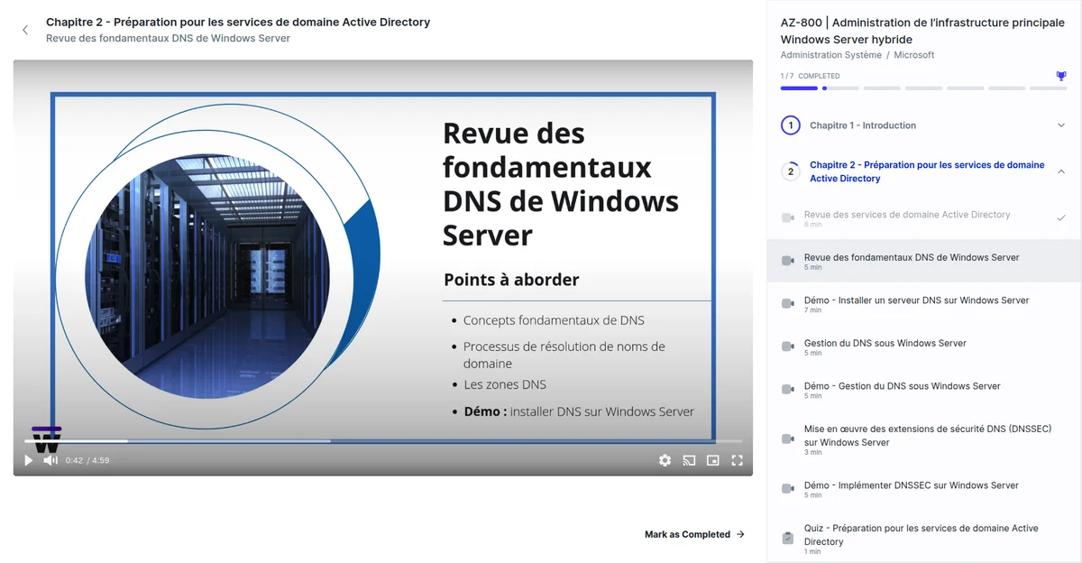
Task: Click quiz clipboard icon beside Quiz lesson
Action: point(787,539)
